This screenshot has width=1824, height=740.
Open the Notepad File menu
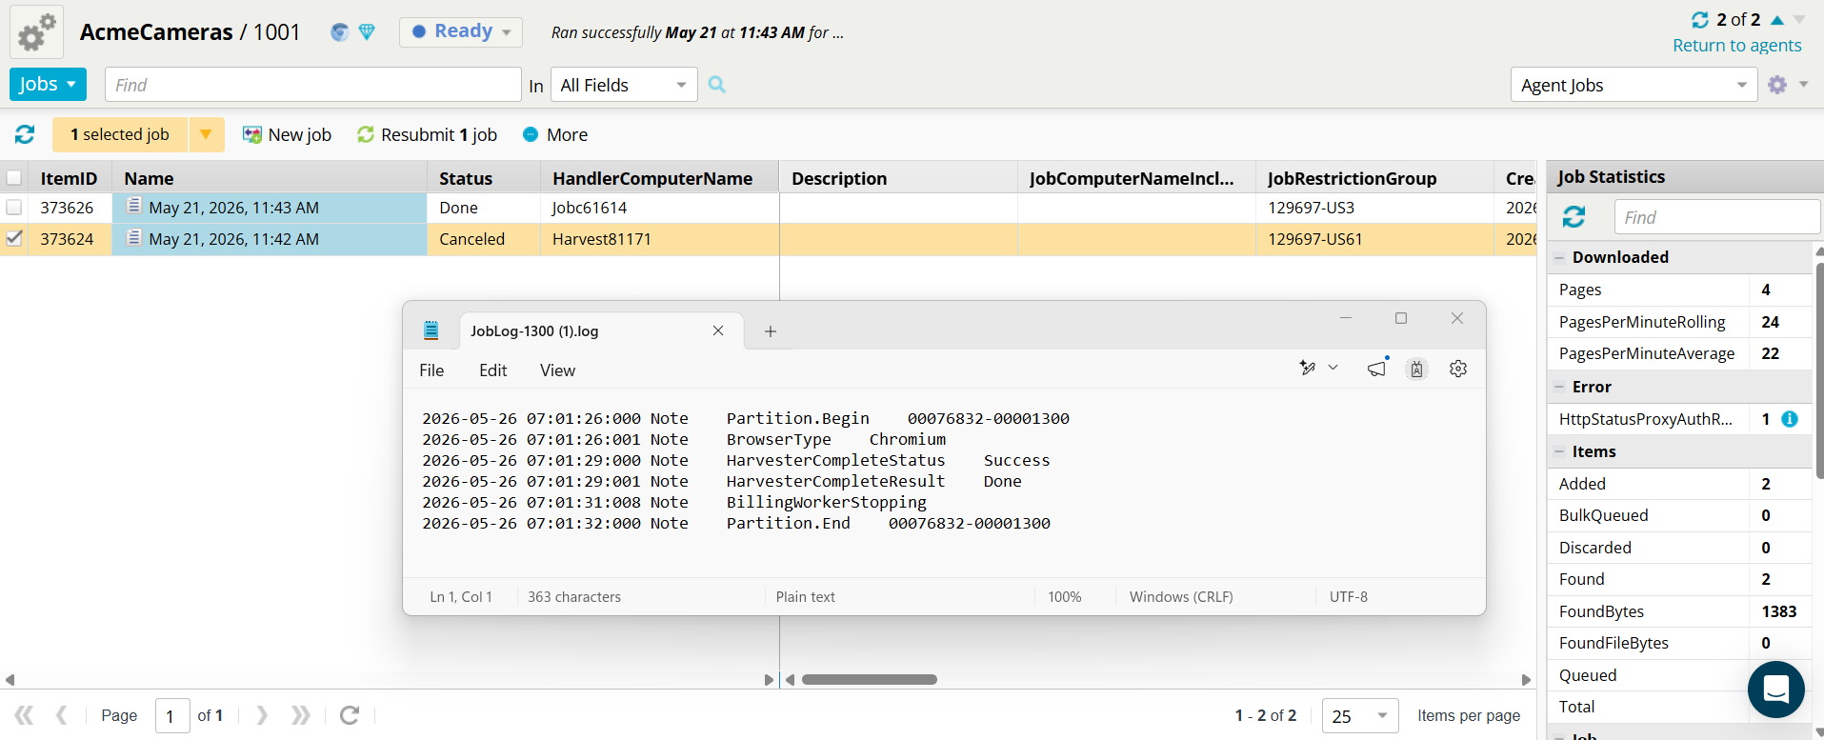[x=431, y=370]
